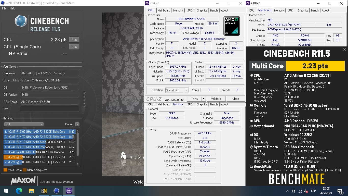Click CPU-Z title icon of CPU-tab window
Screen dimensions: 348x196
[147, 3]
